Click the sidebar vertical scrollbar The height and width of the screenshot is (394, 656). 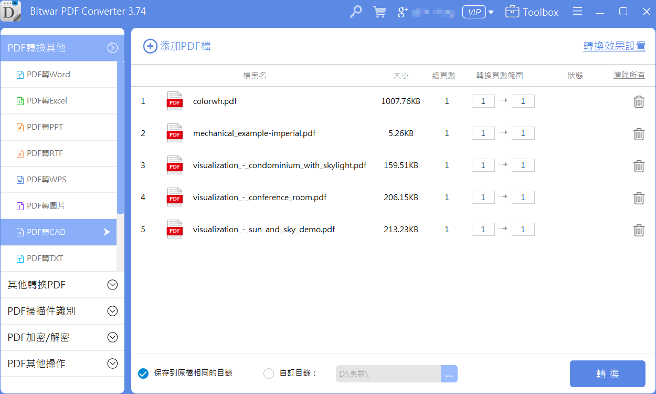click(120, 138)
